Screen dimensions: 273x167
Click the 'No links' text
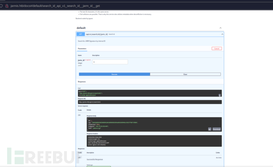pos(219,158)
